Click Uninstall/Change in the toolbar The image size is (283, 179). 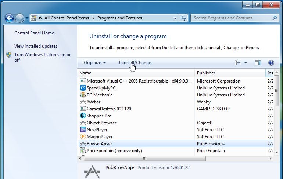coord(134,63)
